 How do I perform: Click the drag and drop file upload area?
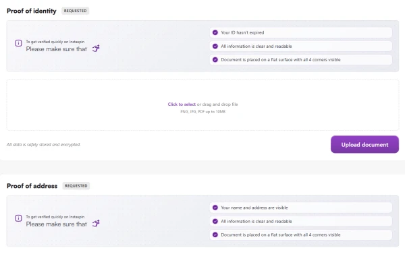click(202, 105)
